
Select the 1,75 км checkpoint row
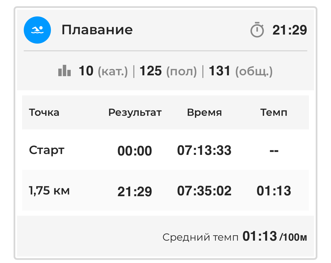coord(165,191)
